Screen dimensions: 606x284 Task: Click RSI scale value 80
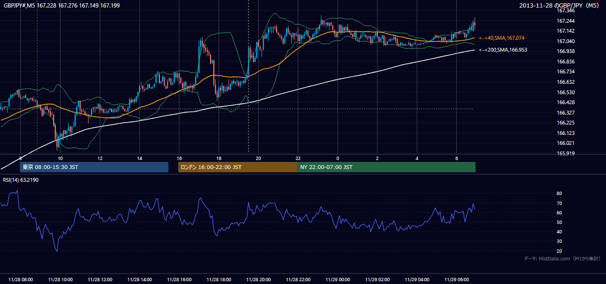coord(560,194)
